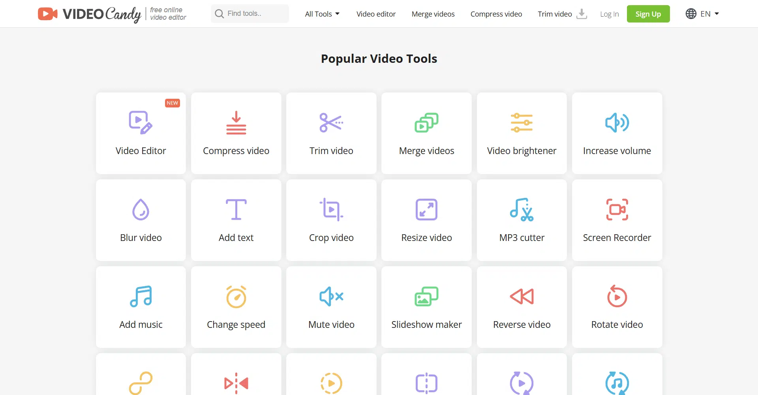The height and width of the screenshot is (395, 758).
Task: Open the Video brightener sliders icon
Action: click(522, 122)
